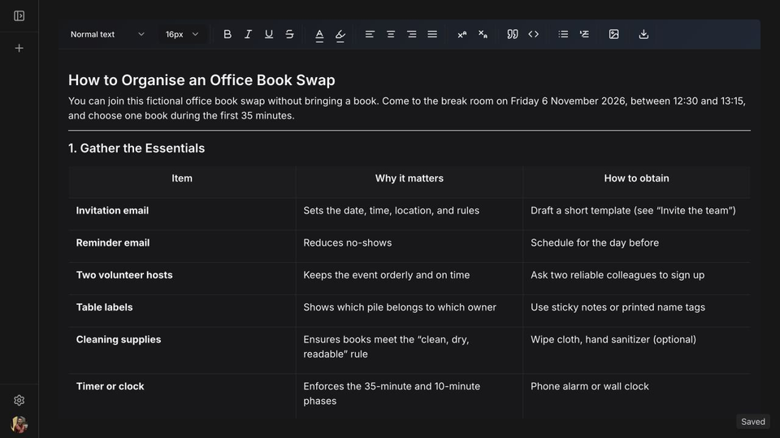Viewport: 780px width, 438px height.
Task: Insert an image
Action: click(614, 34)
